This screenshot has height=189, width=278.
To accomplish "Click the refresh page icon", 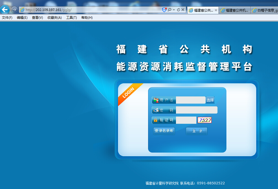I will click(x=178, y=10).
